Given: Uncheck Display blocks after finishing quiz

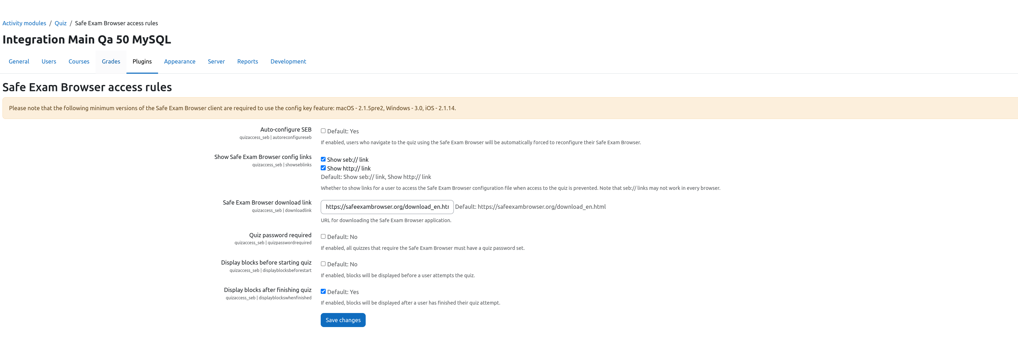Looking at the screenshot, I should click(323, 291).
